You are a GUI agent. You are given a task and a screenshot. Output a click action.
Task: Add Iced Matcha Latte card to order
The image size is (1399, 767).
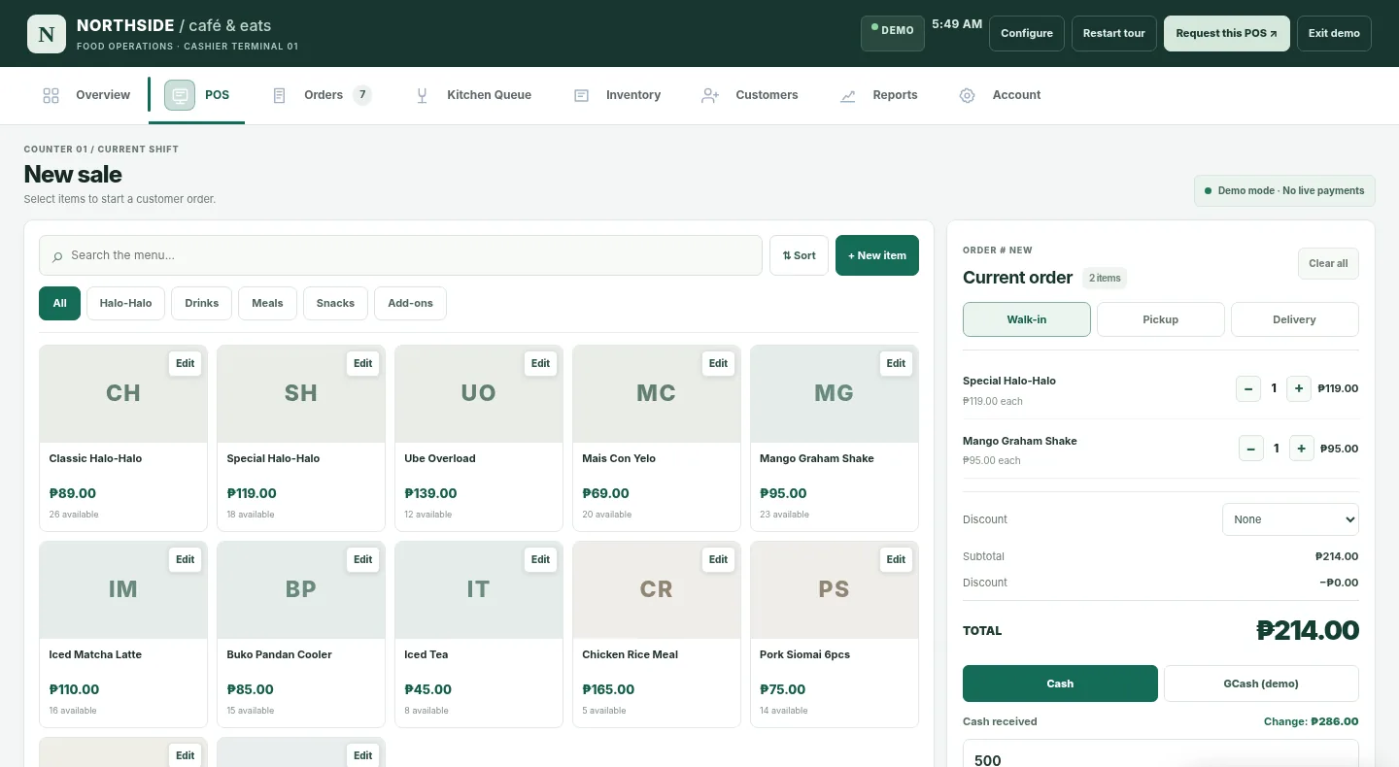(x=123, y=634)
